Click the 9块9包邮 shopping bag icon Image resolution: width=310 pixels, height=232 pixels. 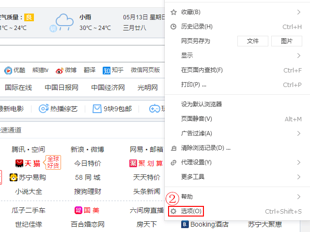[x=97, y=109]
